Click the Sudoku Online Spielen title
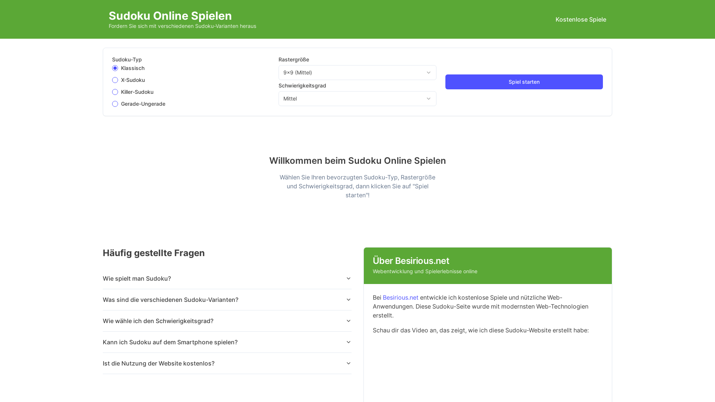Image resolution: width=715 pixels, height=402 pixels. [x=170, y=16]
